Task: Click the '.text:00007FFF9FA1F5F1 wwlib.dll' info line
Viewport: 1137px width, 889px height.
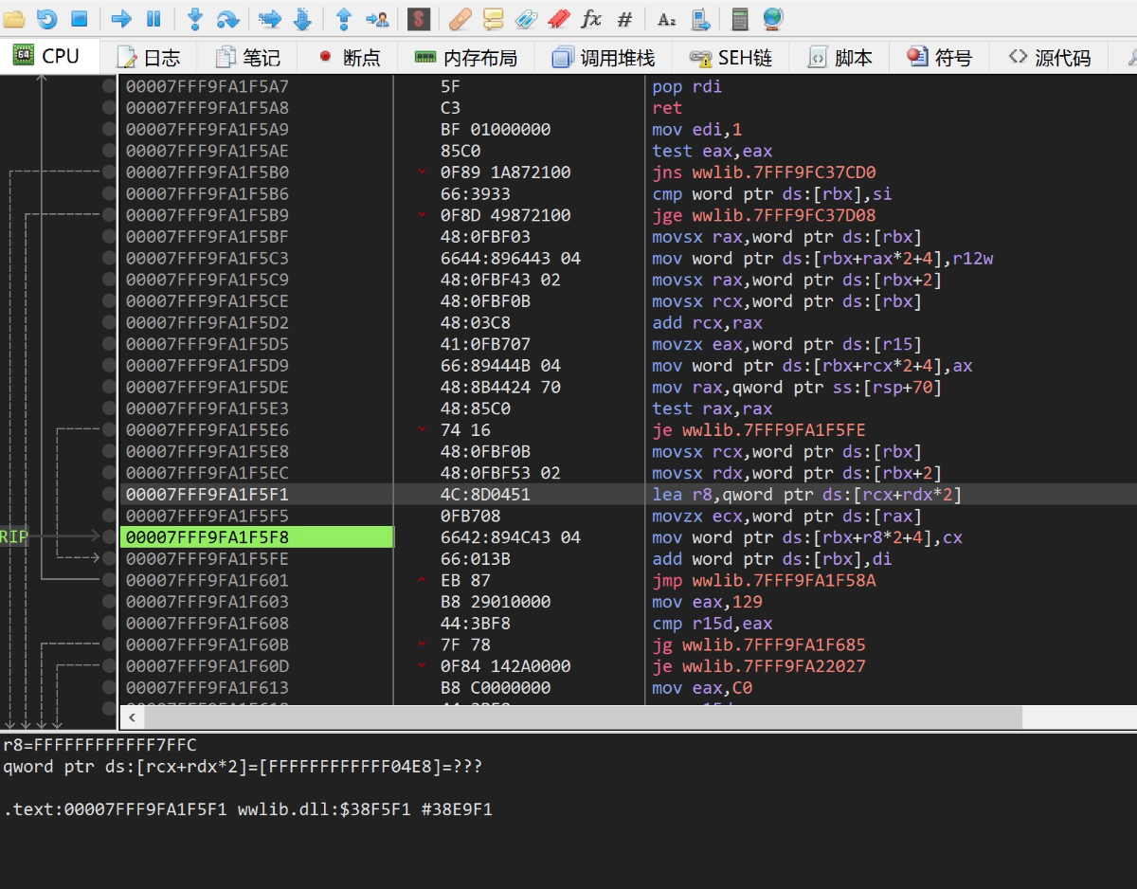Action: [248, 809]
